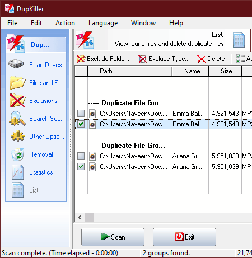This screenshot has height=258, width=252.
Task: Click the path of the checked Ariana row
Action: pyautogui.click(x=133, y=167)
